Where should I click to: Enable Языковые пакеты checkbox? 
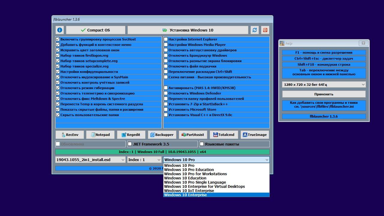click(x=202, y=144)
